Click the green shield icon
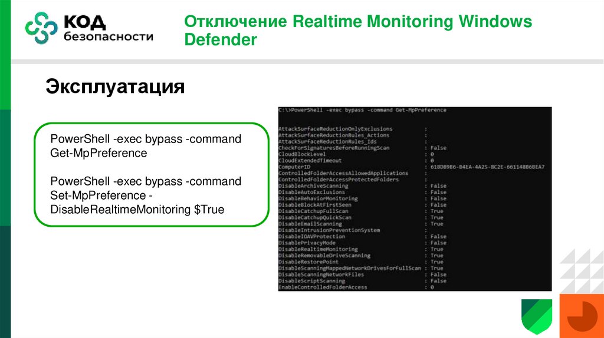Viewport: 604px width, 338px height. point(537,316)
